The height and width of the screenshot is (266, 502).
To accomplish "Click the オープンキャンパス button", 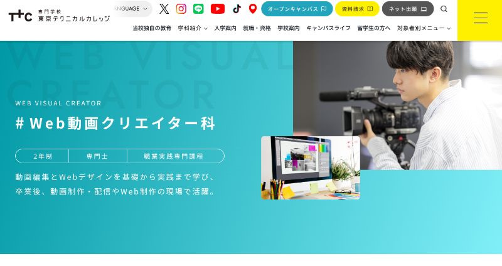I will coord(297,9).
